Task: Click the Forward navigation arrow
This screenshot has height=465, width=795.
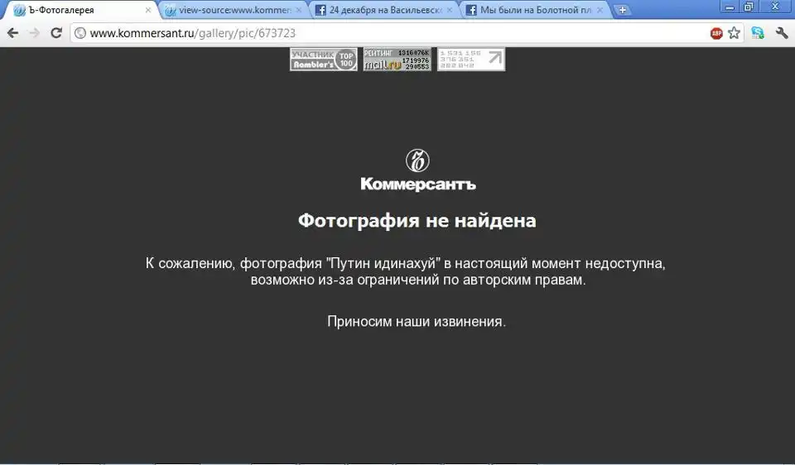Action: tap(34, 33)
